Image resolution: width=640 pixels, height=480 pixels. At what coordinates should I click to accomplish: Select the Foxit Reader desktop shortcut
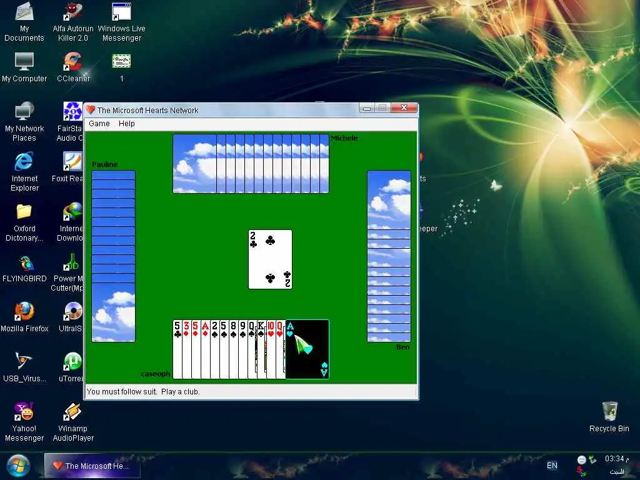(x=67, y=166)
